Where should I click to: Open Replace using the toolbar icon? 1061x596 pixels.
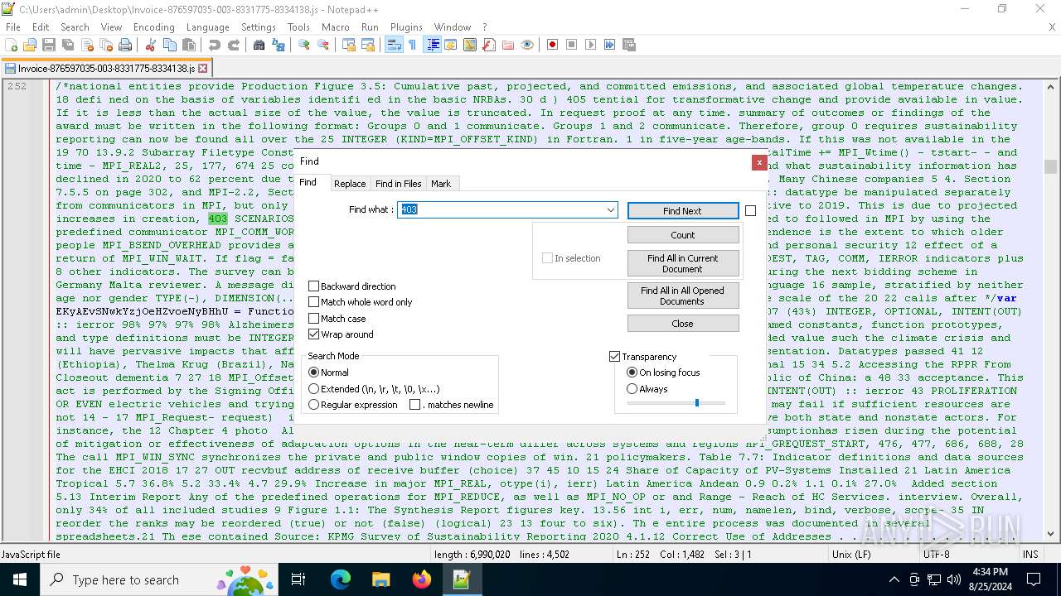tap(279, 45)
